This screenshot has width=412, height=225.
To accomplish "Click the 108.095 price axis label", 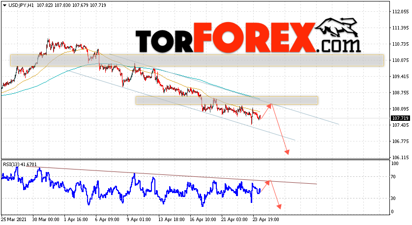I will (x=400, y=109).
